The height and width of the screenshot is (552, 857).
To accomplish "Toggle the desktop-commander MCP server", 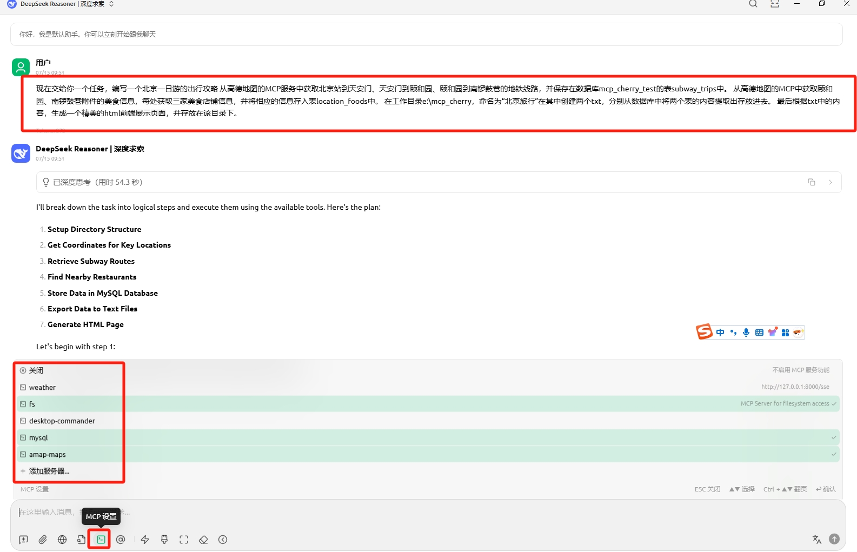I will (x=427, y=421).
